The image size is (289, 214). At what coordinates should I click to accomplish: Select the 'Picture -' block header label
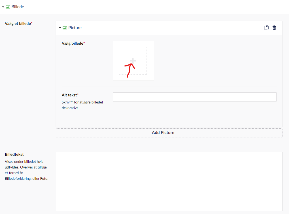(x=76, y=28)
